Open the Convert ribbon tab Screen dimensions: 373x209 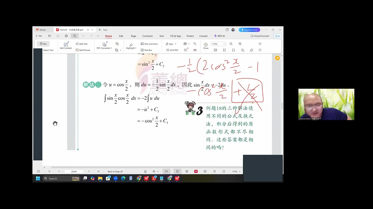tap(203, 36)
